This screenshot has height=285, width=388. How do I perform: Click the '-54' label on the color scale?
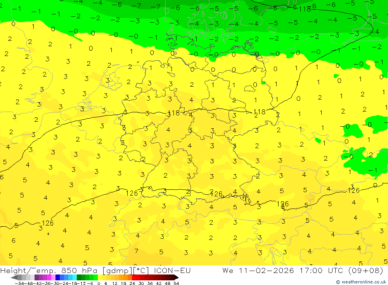pos(19,283)
